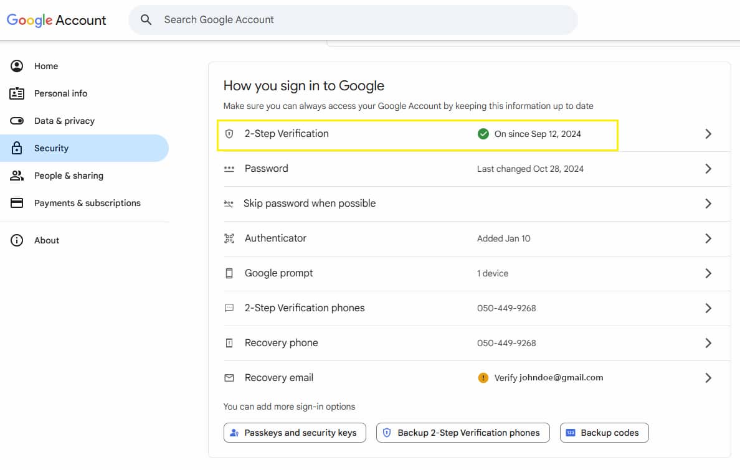Go to Personal info section
Screen dimensions: 740x470
61,93
